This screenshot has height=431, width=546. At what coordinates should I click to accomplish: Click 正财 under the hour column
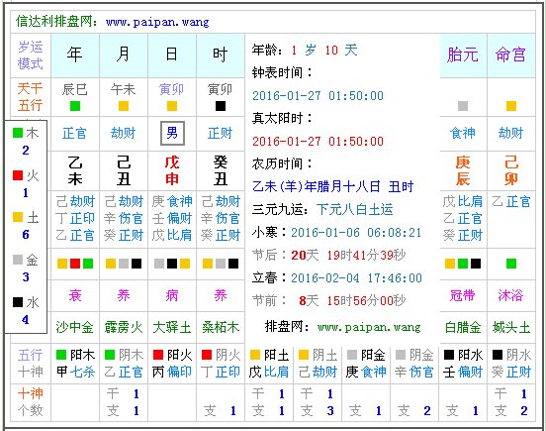coord(220,133)
